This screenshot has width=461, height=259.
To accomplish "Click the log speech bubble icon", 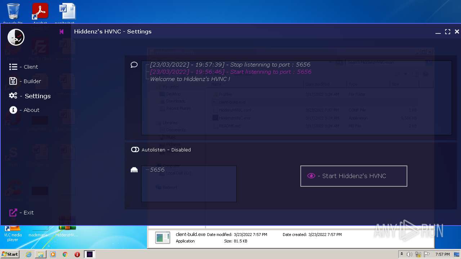I will 134,65.
